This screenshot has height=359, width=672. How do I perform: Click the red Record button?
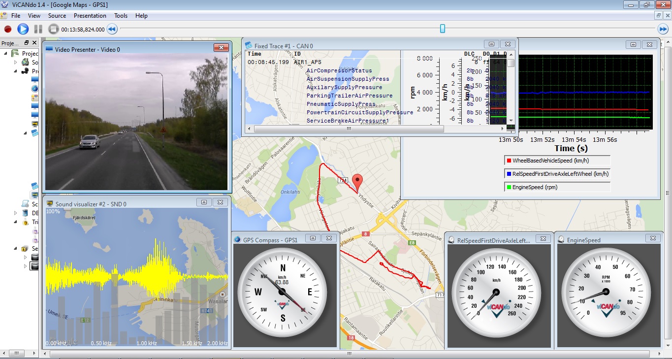(x=8, y=29)
